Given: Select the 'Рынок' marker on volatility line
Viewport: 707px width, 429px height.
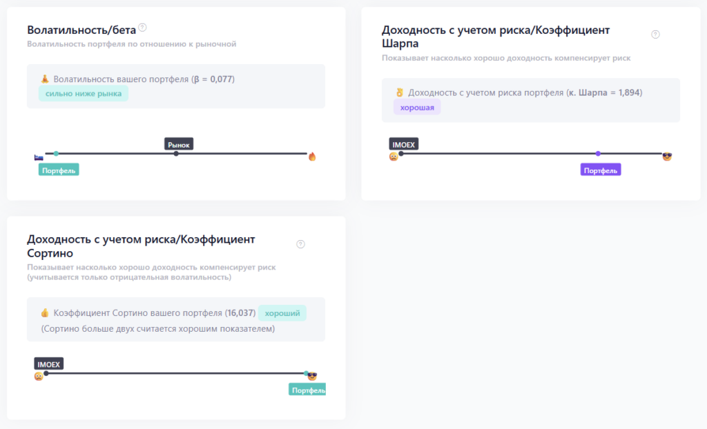Looking at the screenshot, I should coord(179,144).
